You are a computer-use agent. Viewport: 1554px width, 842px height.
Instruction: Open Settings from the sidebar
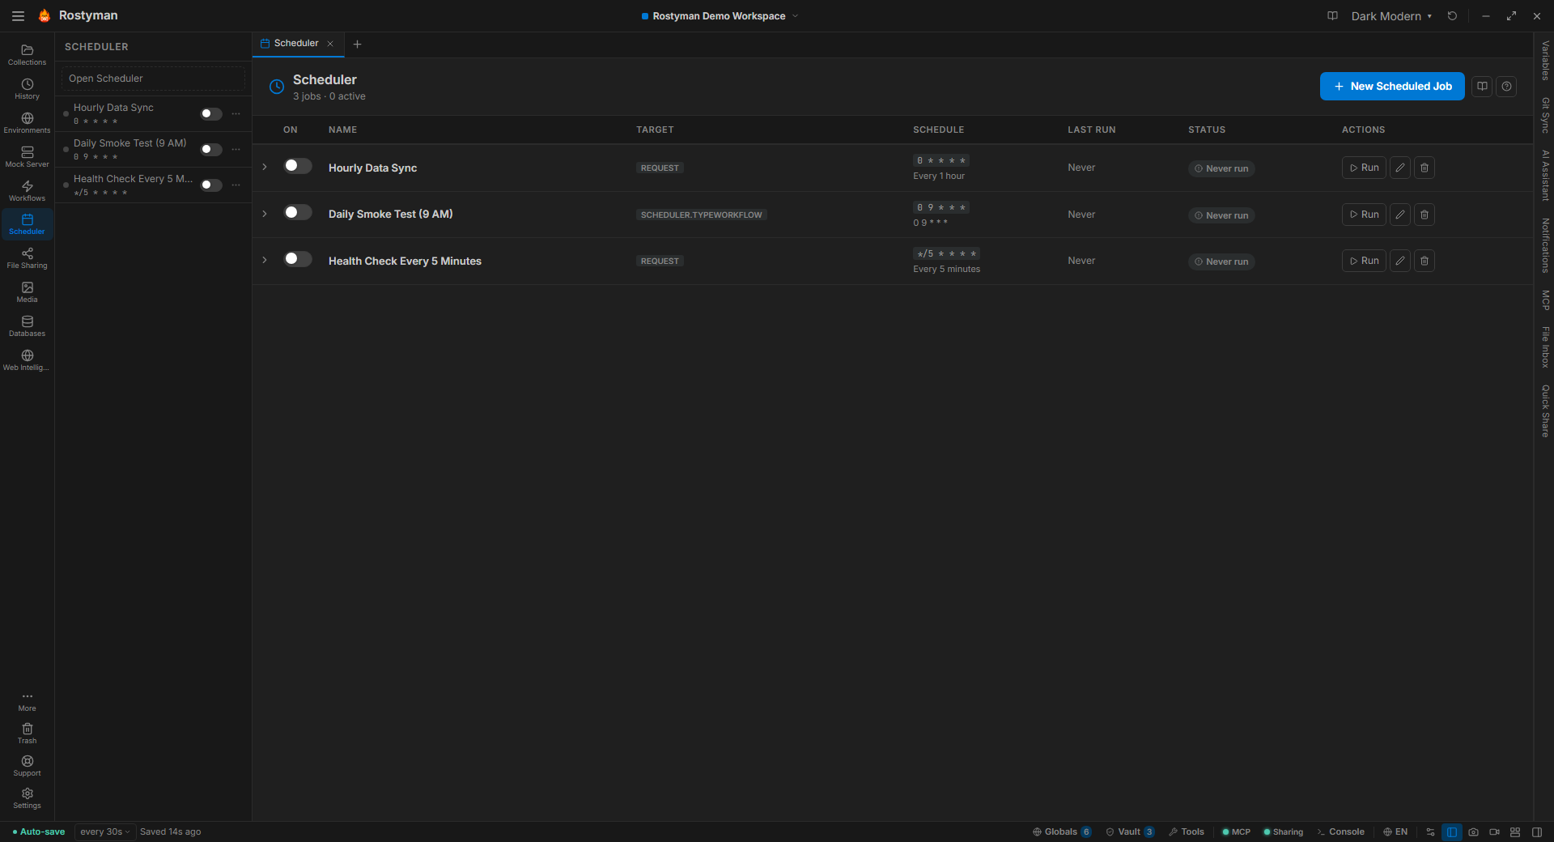[27, 798]
